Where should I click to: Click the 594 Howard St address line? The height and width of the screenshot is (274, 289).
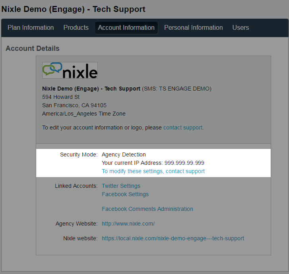(x=61, y=97)
